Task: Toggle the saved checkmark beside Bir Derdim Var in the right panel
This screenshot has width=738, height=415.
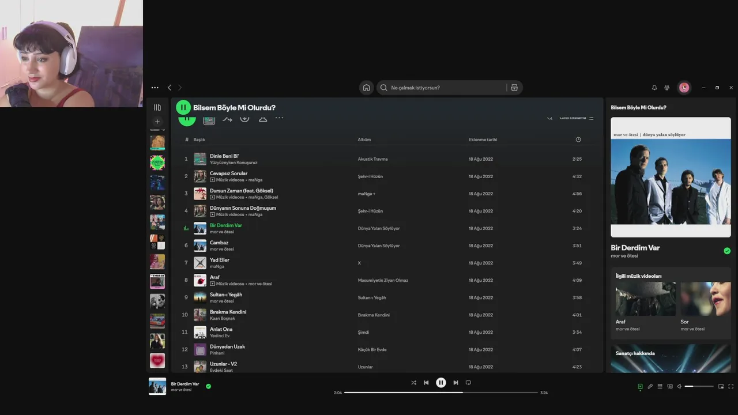Action: tap(727, 251)
